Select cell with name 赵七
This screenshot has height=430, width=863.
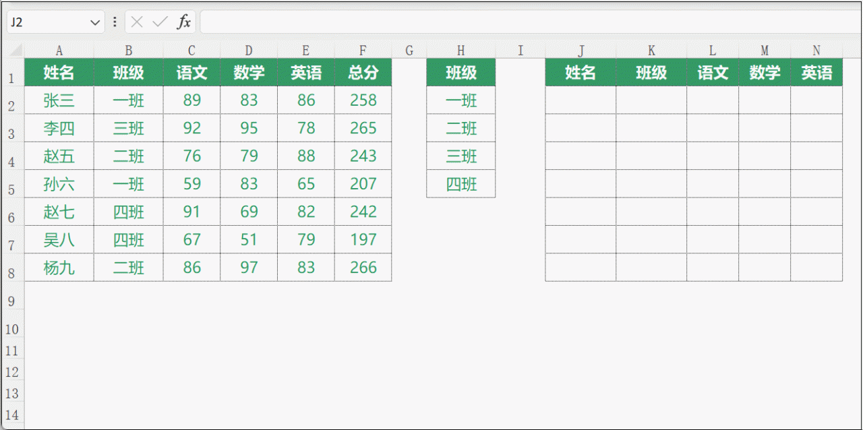pos(59,212)
